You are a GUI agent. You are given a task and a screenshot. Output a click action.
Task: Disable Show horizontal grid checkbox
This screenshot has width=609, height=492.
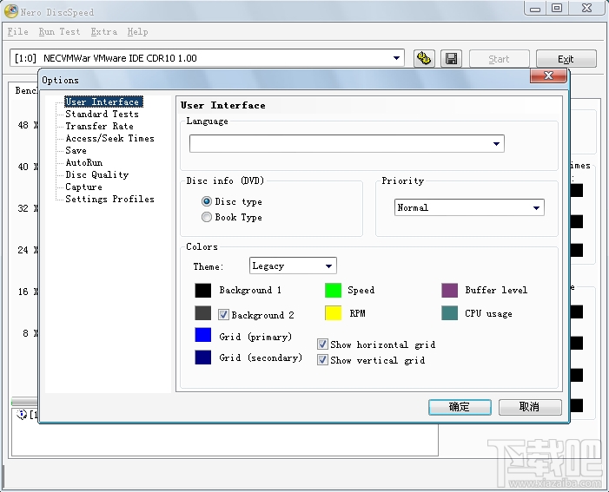322,344
